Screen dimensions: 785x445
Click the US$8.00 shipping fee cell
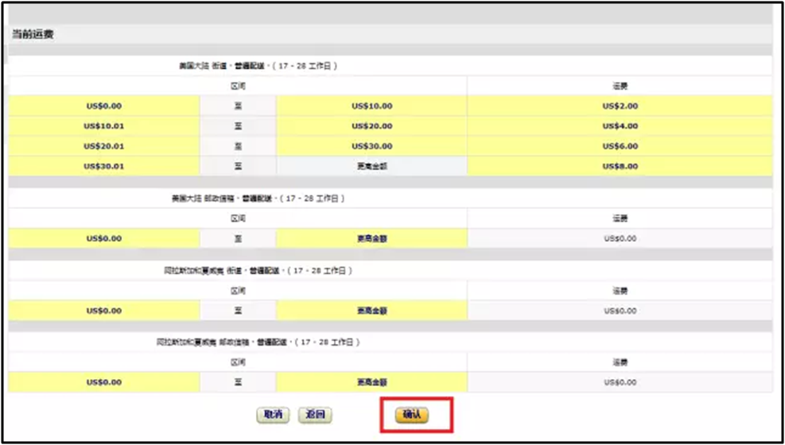pyautogui.click(x=620, y=166)
